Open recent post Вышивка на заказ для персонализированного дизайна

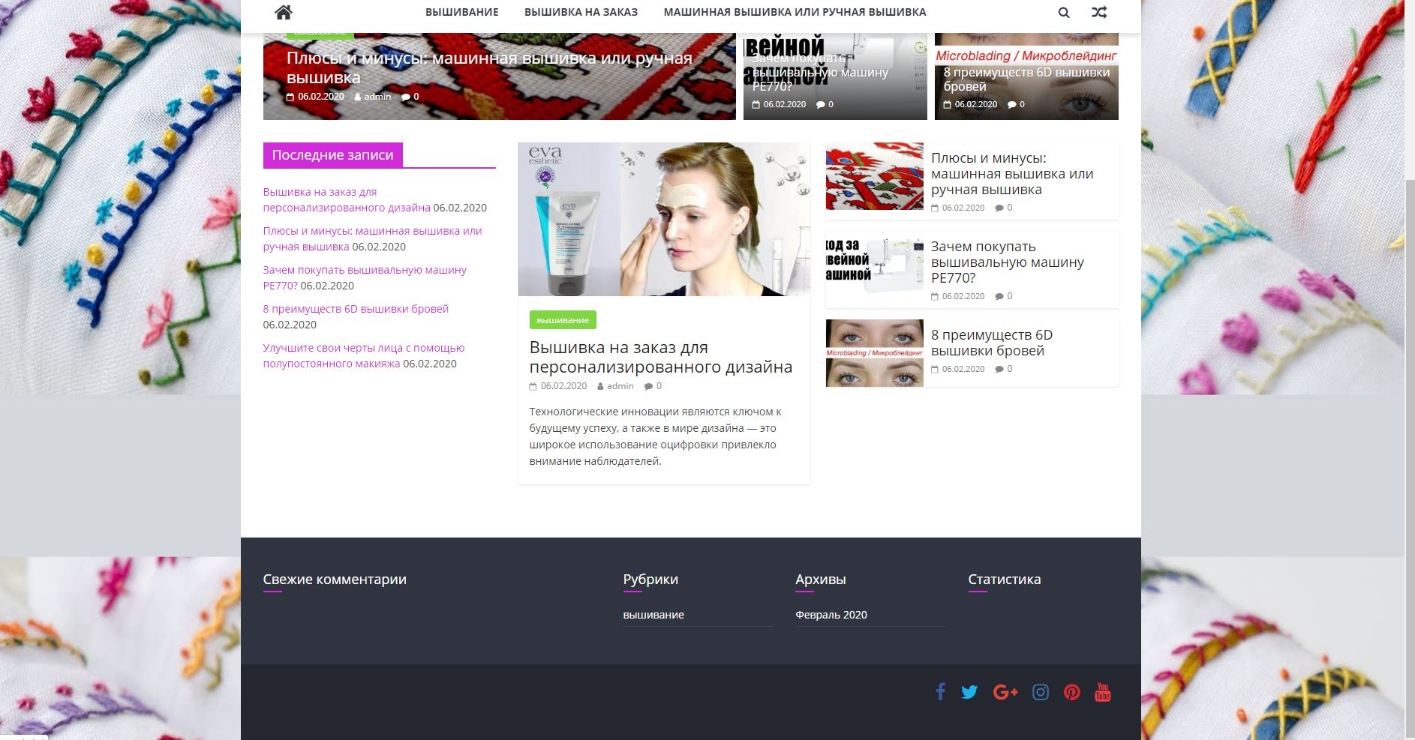click(347, 199)
